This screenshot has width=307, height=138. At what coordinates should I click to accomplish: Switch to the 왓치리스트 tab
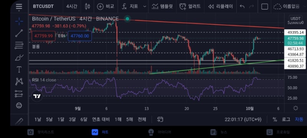coord(41,132)
